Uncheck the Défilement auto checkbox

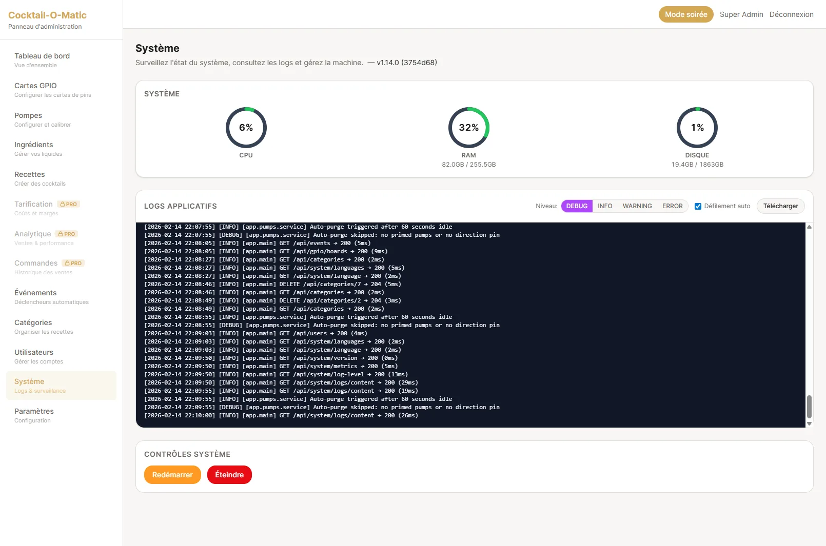pyautogui.click(x=698, y=206)
